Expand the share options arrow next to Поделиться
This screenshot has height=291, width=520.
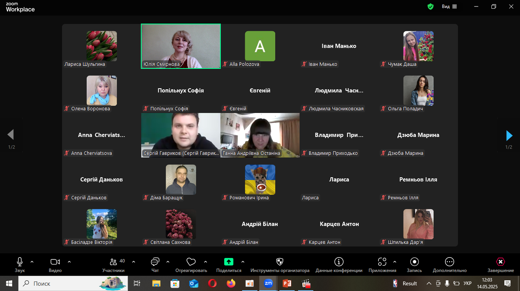point(243,262)
